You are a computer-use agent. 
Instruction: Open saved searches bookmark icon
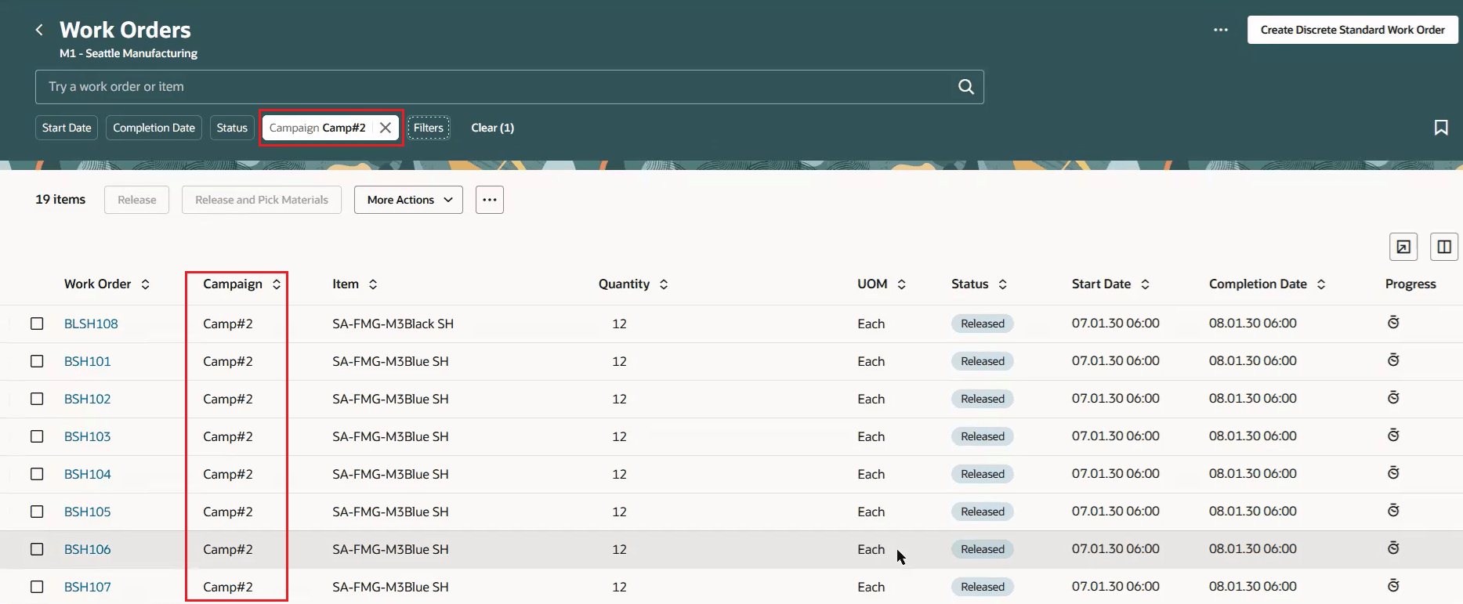click(1441, 128)
